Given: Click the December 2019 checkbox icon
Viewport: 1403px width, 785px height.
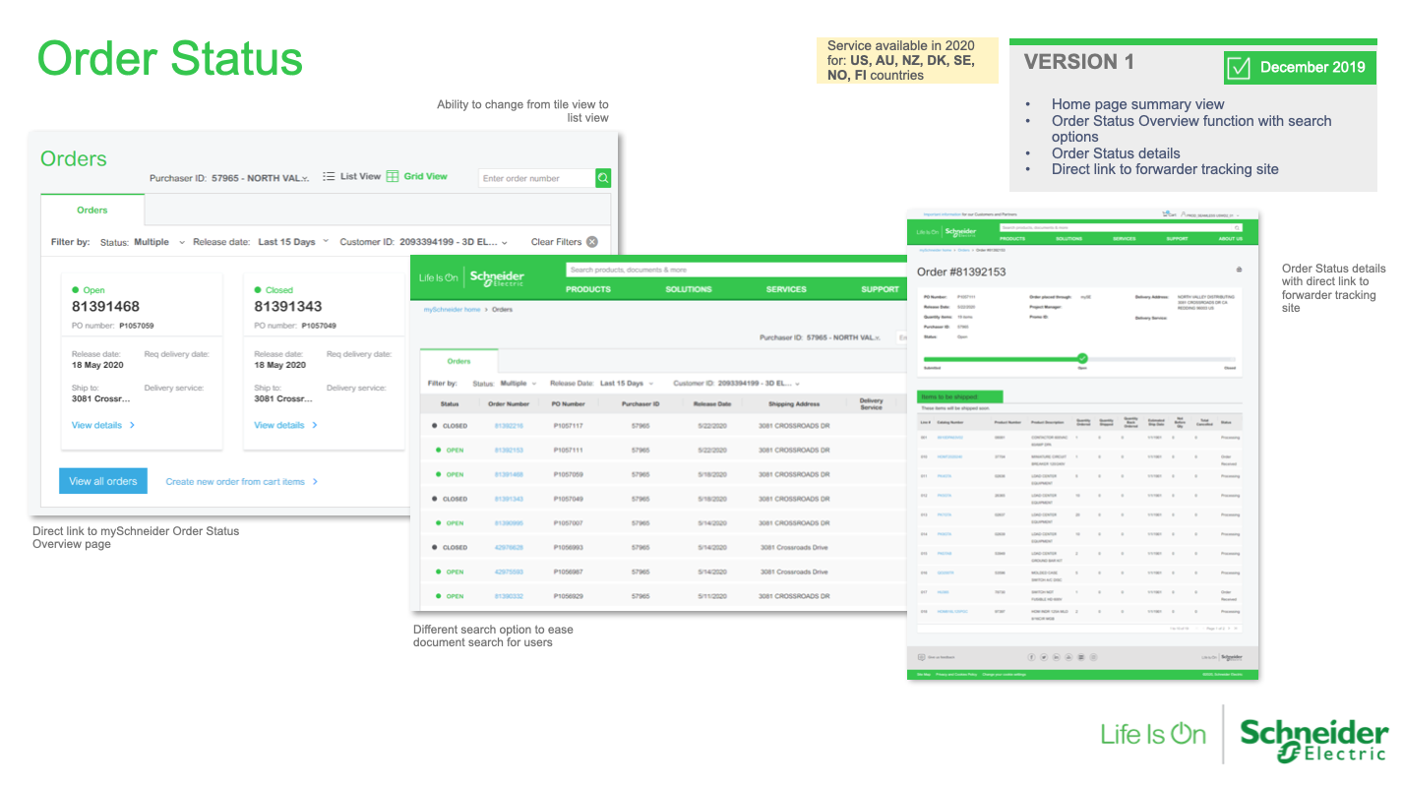Looking at the screenshot, I should 1239,68.
